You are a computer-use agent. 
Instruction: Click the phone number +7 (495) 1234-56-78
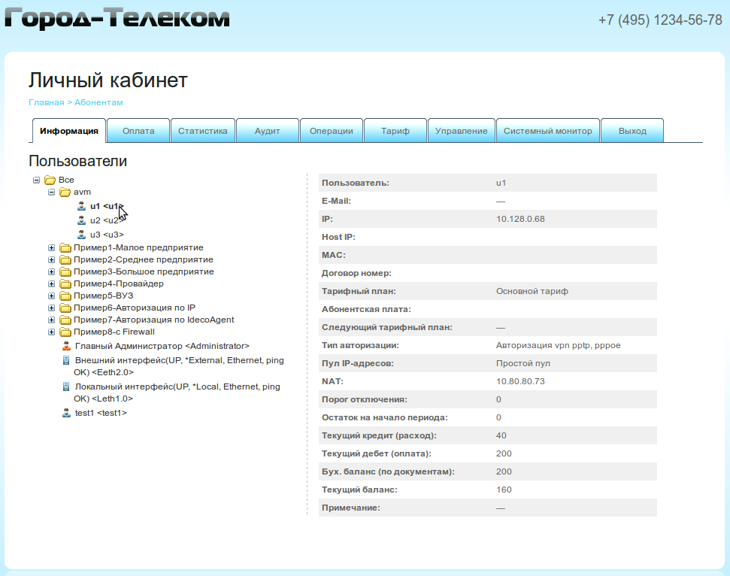point(660,20)
